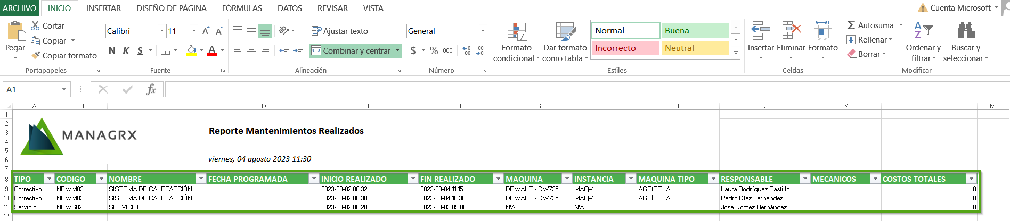Viewport: 1010px width, 221px height.
Task: Click the percent style icon
Action: click(x=434, y=50)
